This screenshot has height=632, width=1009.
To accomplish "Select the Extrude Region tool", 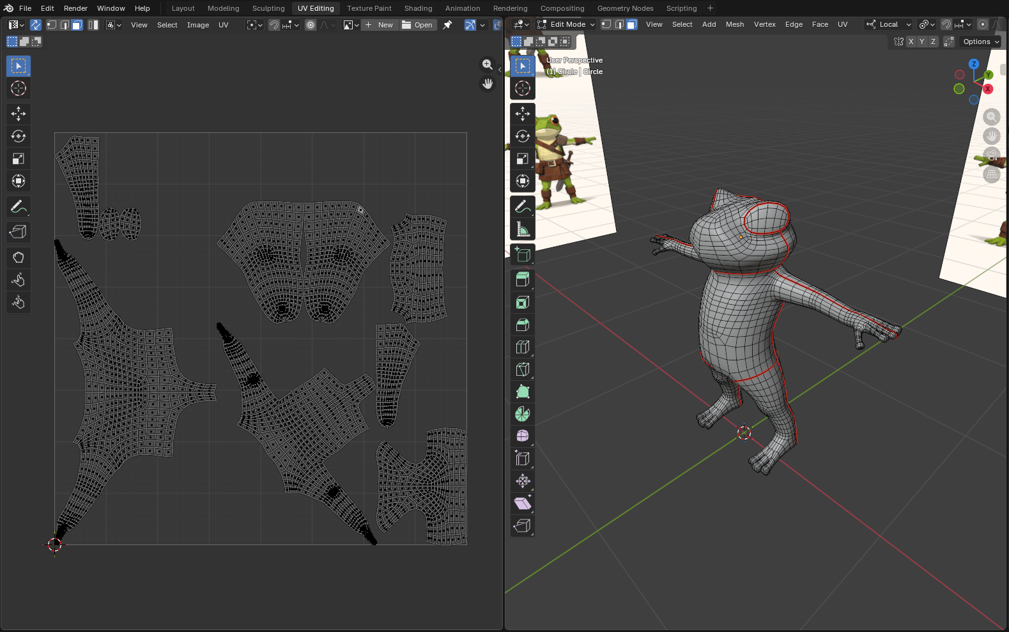I will click(522, 280).
